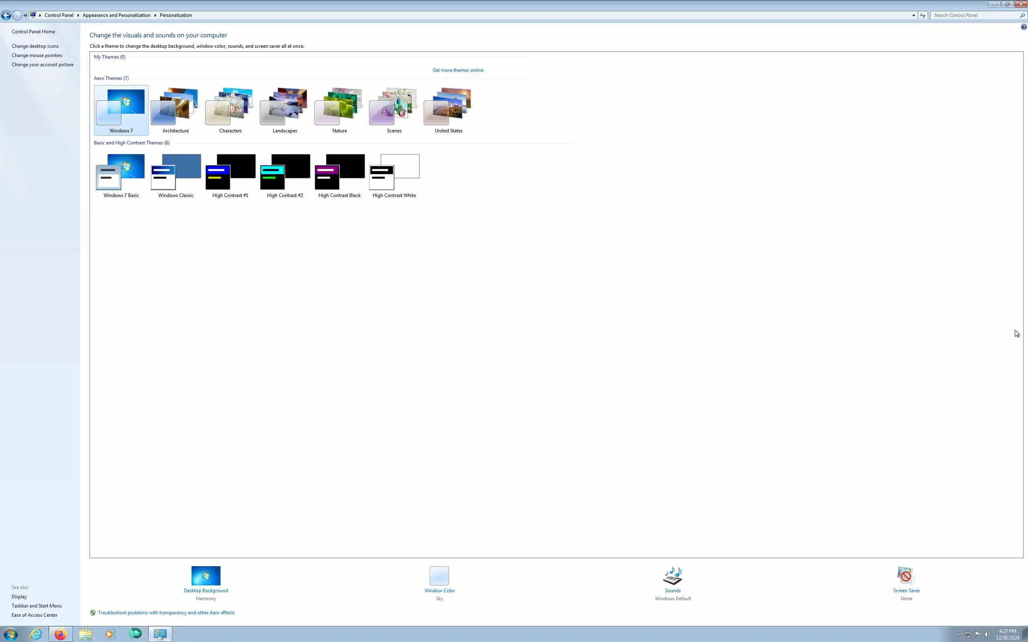This screenshot has width=1028, height=642.
Task: Select the Architecture Aero theme
Action: click(175, 110)
